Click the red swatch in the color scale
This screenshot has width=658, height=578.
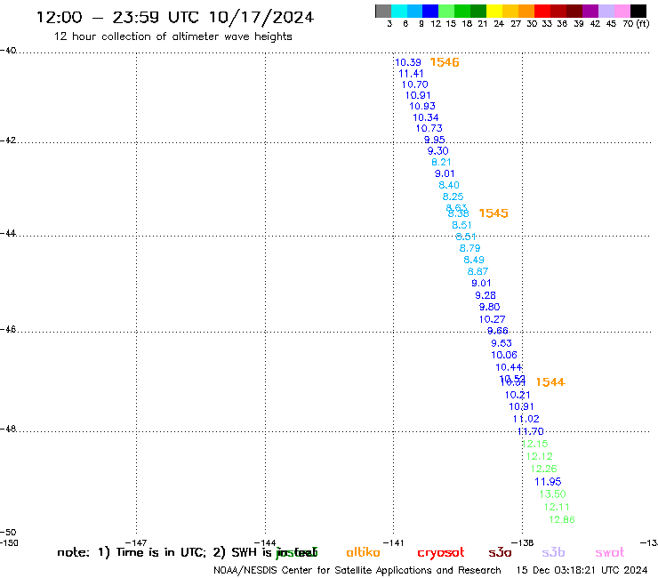(x=542, y=11)
